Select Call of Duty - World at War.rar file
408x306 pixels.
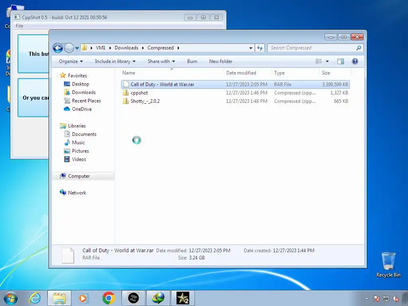[x=235, y=84]
